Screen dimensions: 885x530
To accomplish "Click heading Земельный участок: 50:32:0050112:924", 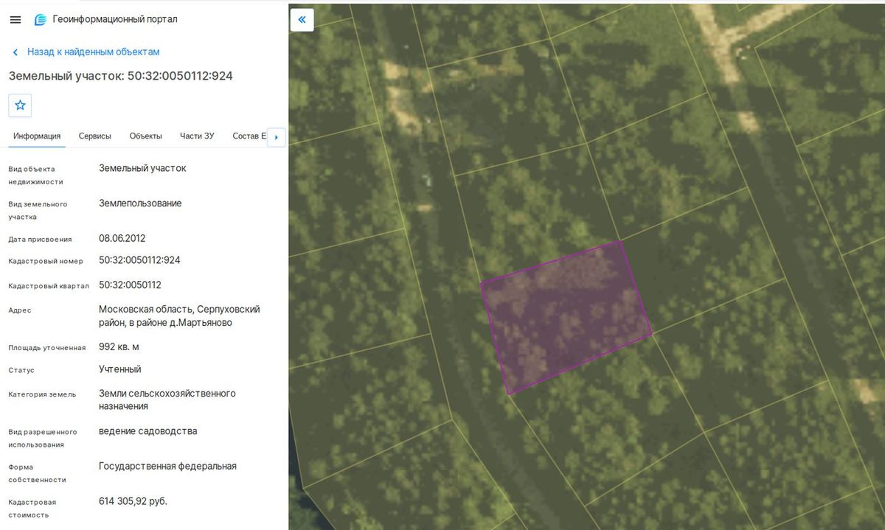I will tap(121, 76).
